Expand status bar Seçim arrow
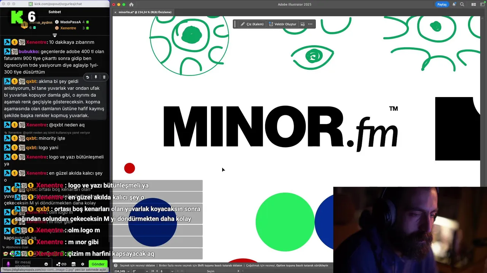487x273 pixels. [x=239, y=271]
